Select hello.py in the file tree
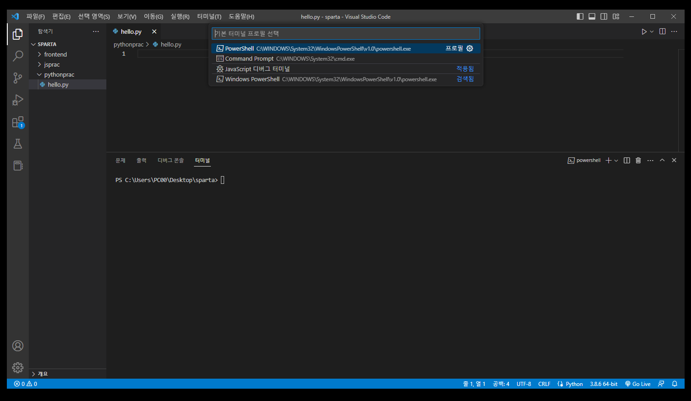The width and height of the screenshot is (691, 401). [x=68, y=84]
